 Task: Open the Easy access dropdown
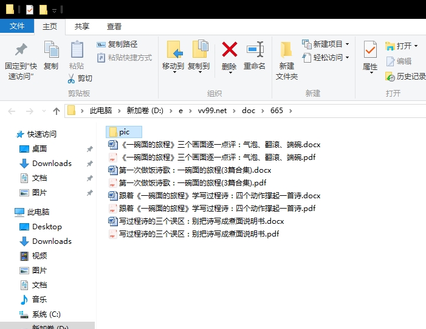click(326, 58)
